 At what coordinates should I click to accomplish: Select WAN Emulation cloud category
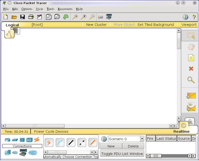tap(15, 152)
